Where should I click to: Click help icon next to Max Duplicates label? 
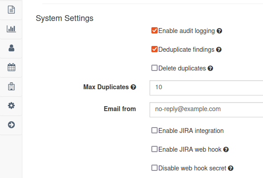(x=134, y=87)
